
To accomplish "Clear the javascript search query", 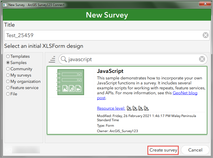I will (x=202, y=59).
